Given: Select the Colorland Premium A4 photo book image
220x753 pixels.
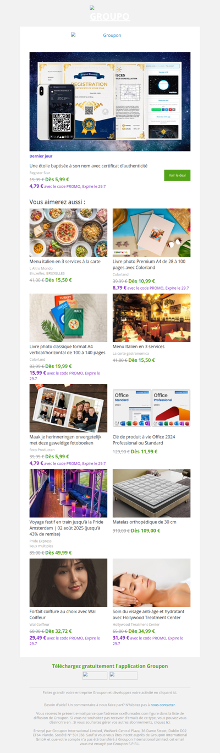Looking at the screenshot, I should click(x=151, y=232).
